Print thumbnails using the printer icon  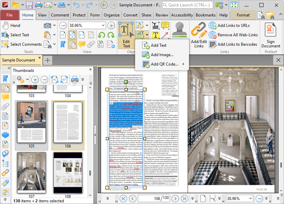[74, 80]
